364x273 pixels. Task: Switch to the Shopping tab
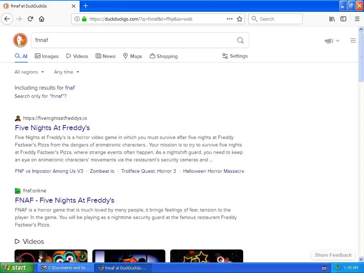pyautogui.click(x=164, y=56)
